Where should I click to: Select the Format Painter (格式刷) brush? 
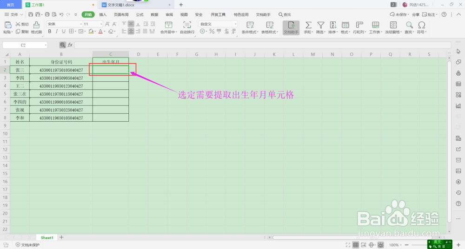pyautogui.click(x=36, y=25)
